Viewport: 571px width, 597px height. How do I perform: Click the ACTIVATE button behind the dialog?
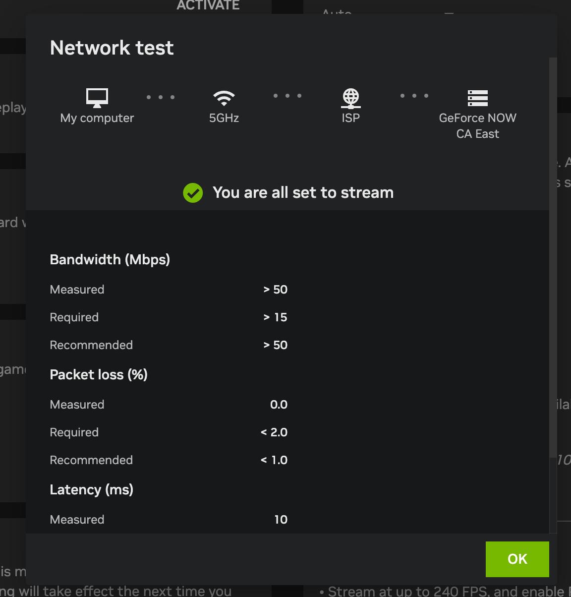click(x=208, y=5)
